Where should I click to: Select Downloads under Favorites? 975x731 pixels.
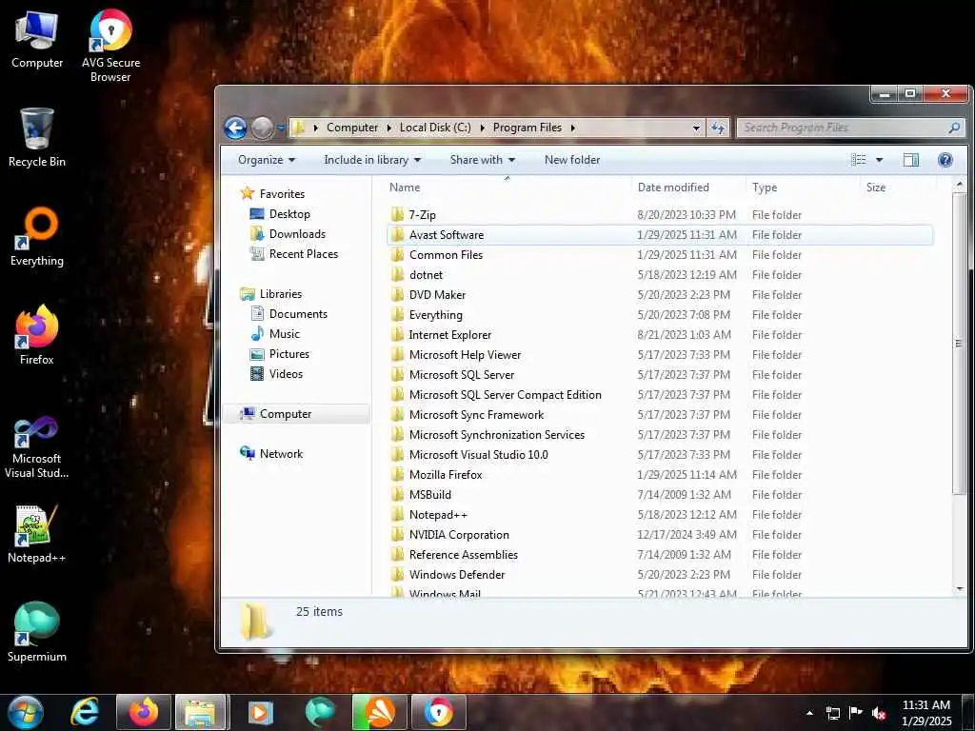pos(297,234)
